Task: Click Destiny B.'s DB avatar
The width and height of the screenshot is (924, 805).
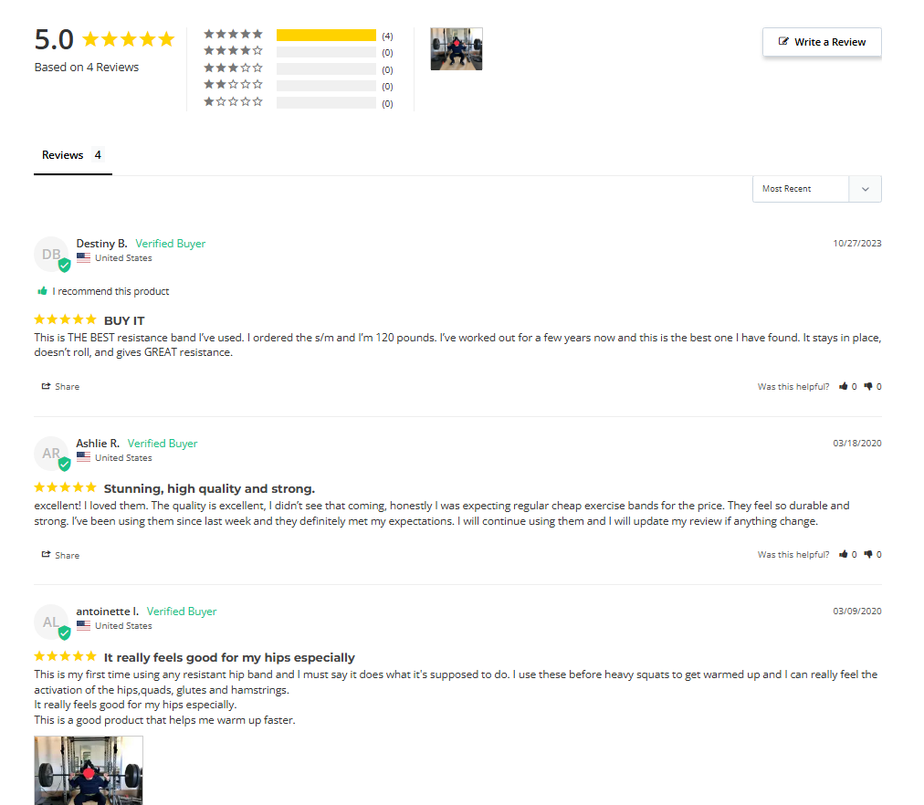Action: pyautogui.click(x=51, y=254)
